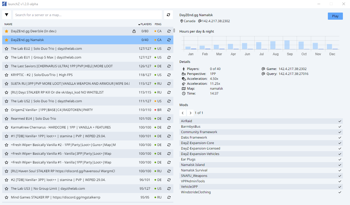
Task: Refresh The Lab US3 row
Action: tap(169, 189)
